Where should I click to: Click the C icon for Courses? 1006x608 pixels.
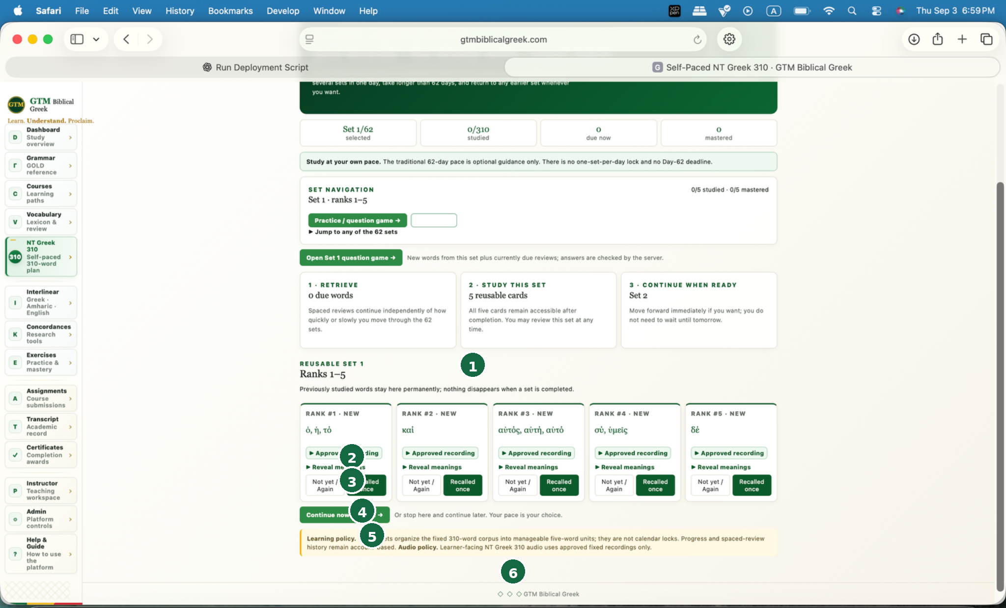coord(15,194)
